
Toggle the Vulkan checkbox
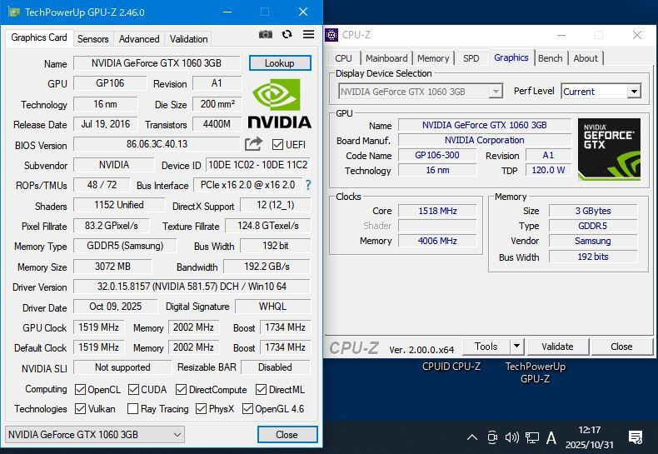[80, 408]
